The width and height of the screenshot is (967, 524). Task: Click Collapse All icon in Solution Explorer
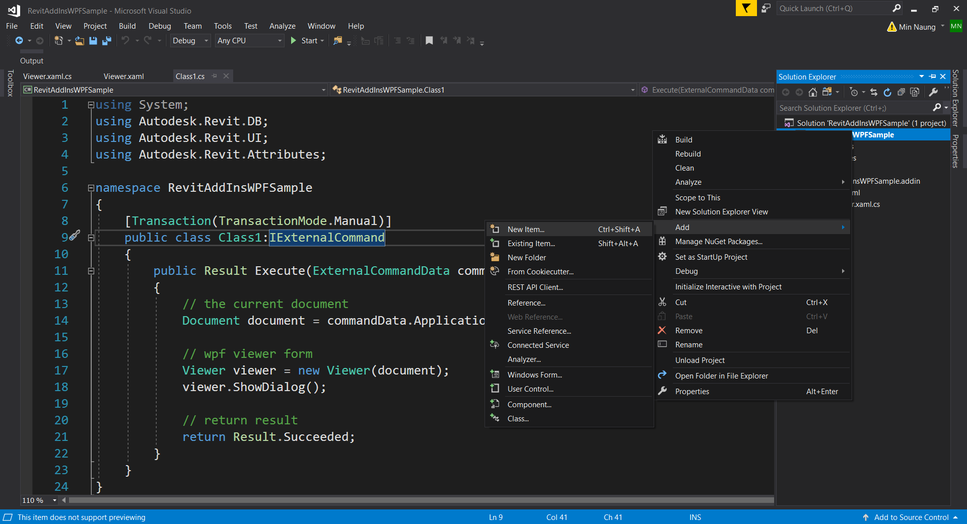901,92
